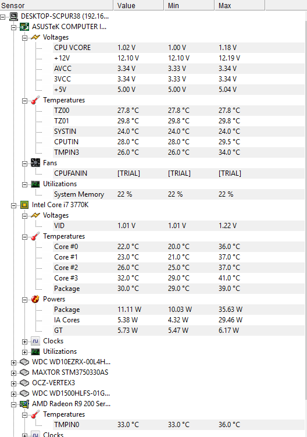Click the Radeon Temperatures thermometer icon above TMPIN0
This screenshot has width=307, height=437.
tap(35, 415)
